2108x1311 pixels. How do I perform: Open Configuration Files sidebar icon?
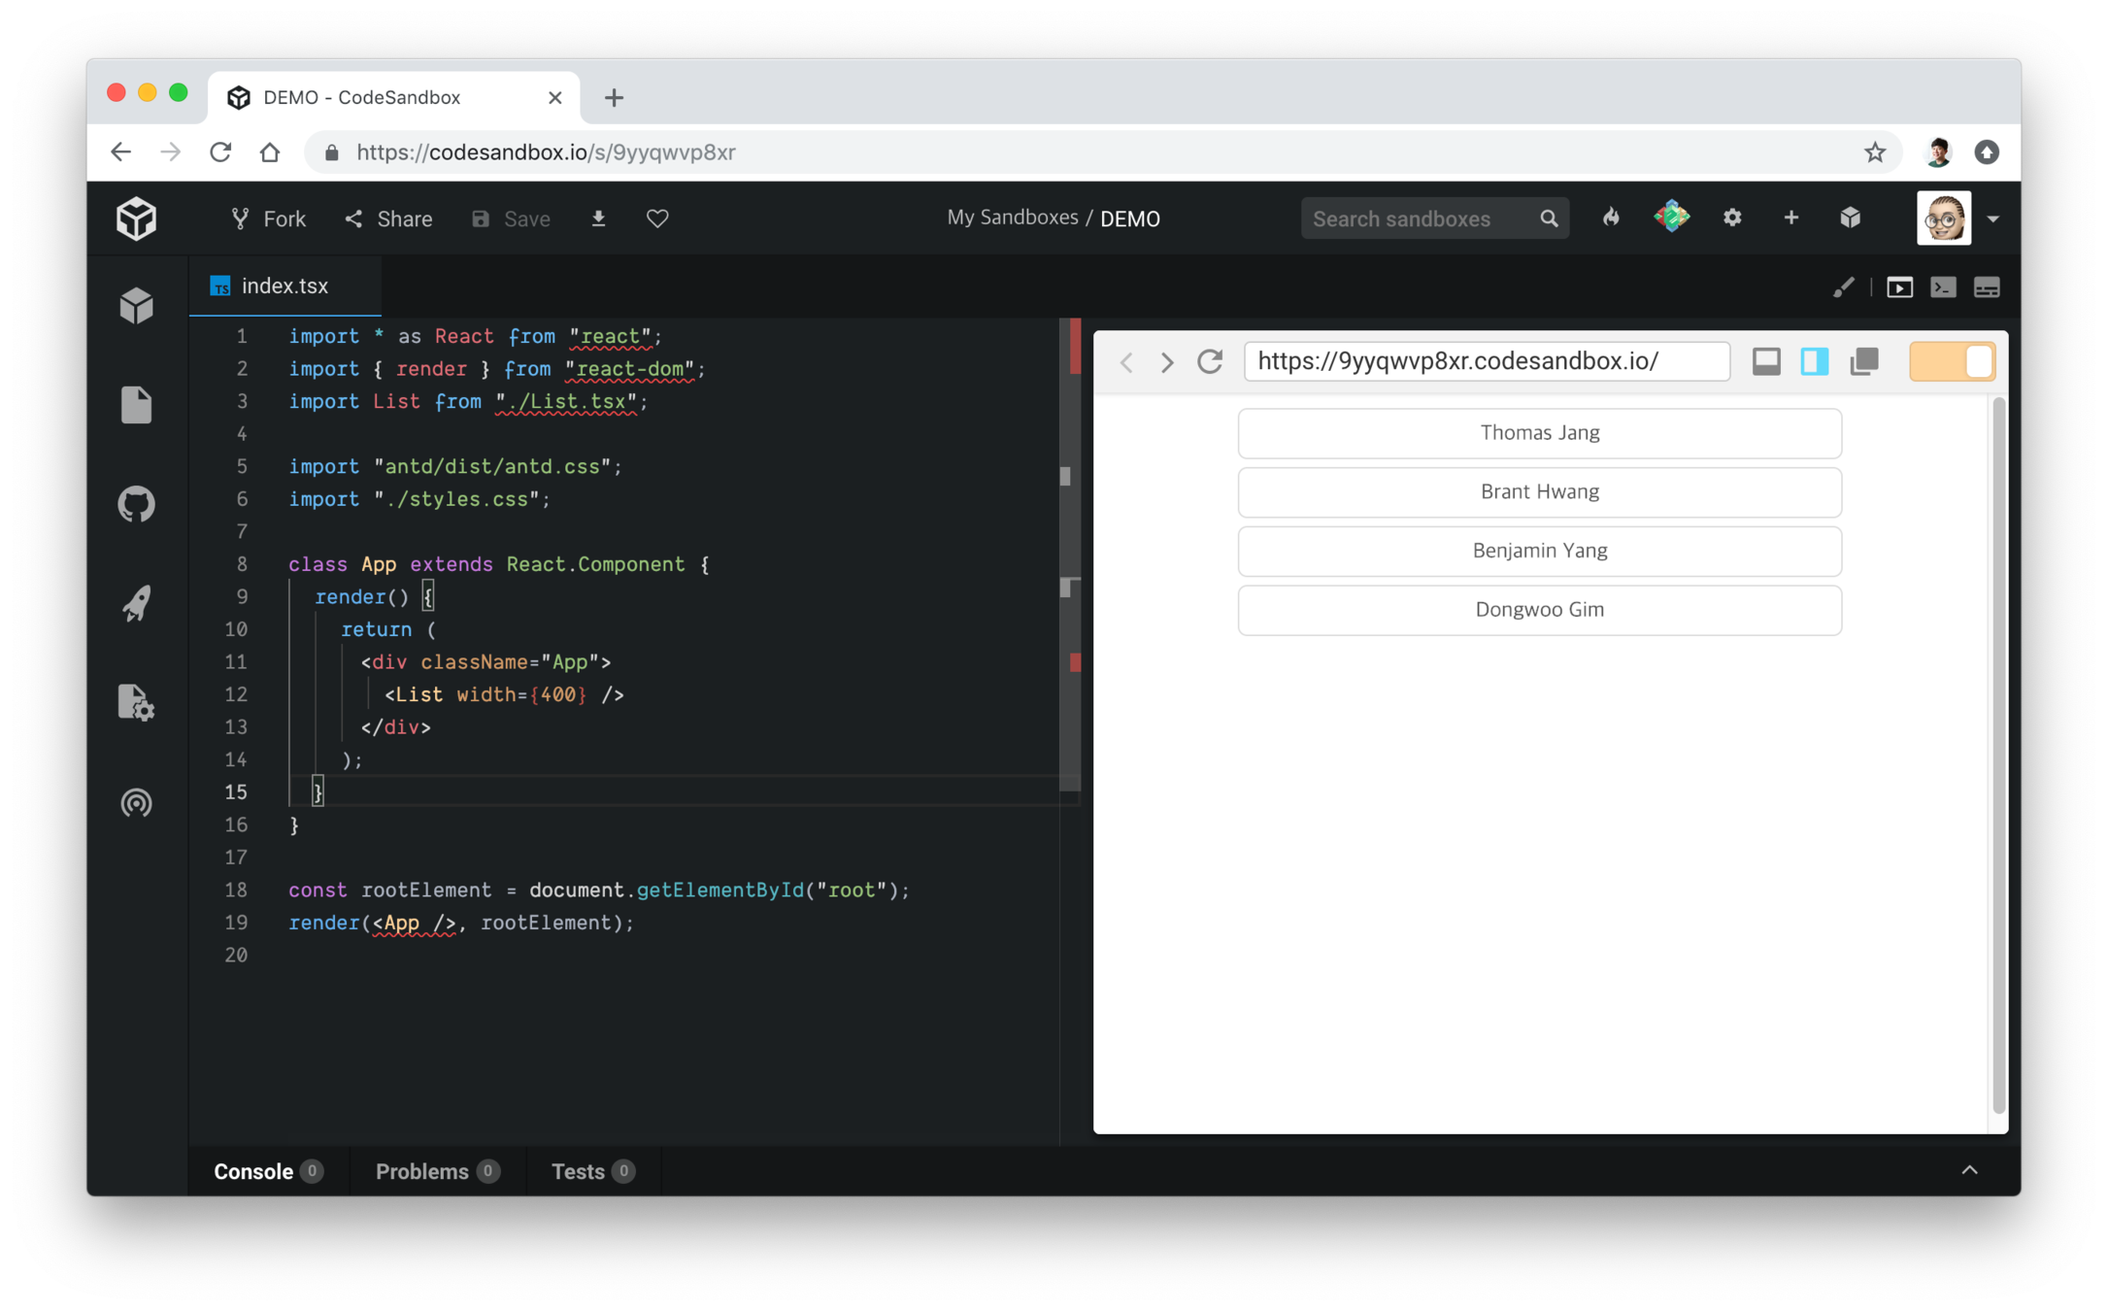(x=136, y=702)
